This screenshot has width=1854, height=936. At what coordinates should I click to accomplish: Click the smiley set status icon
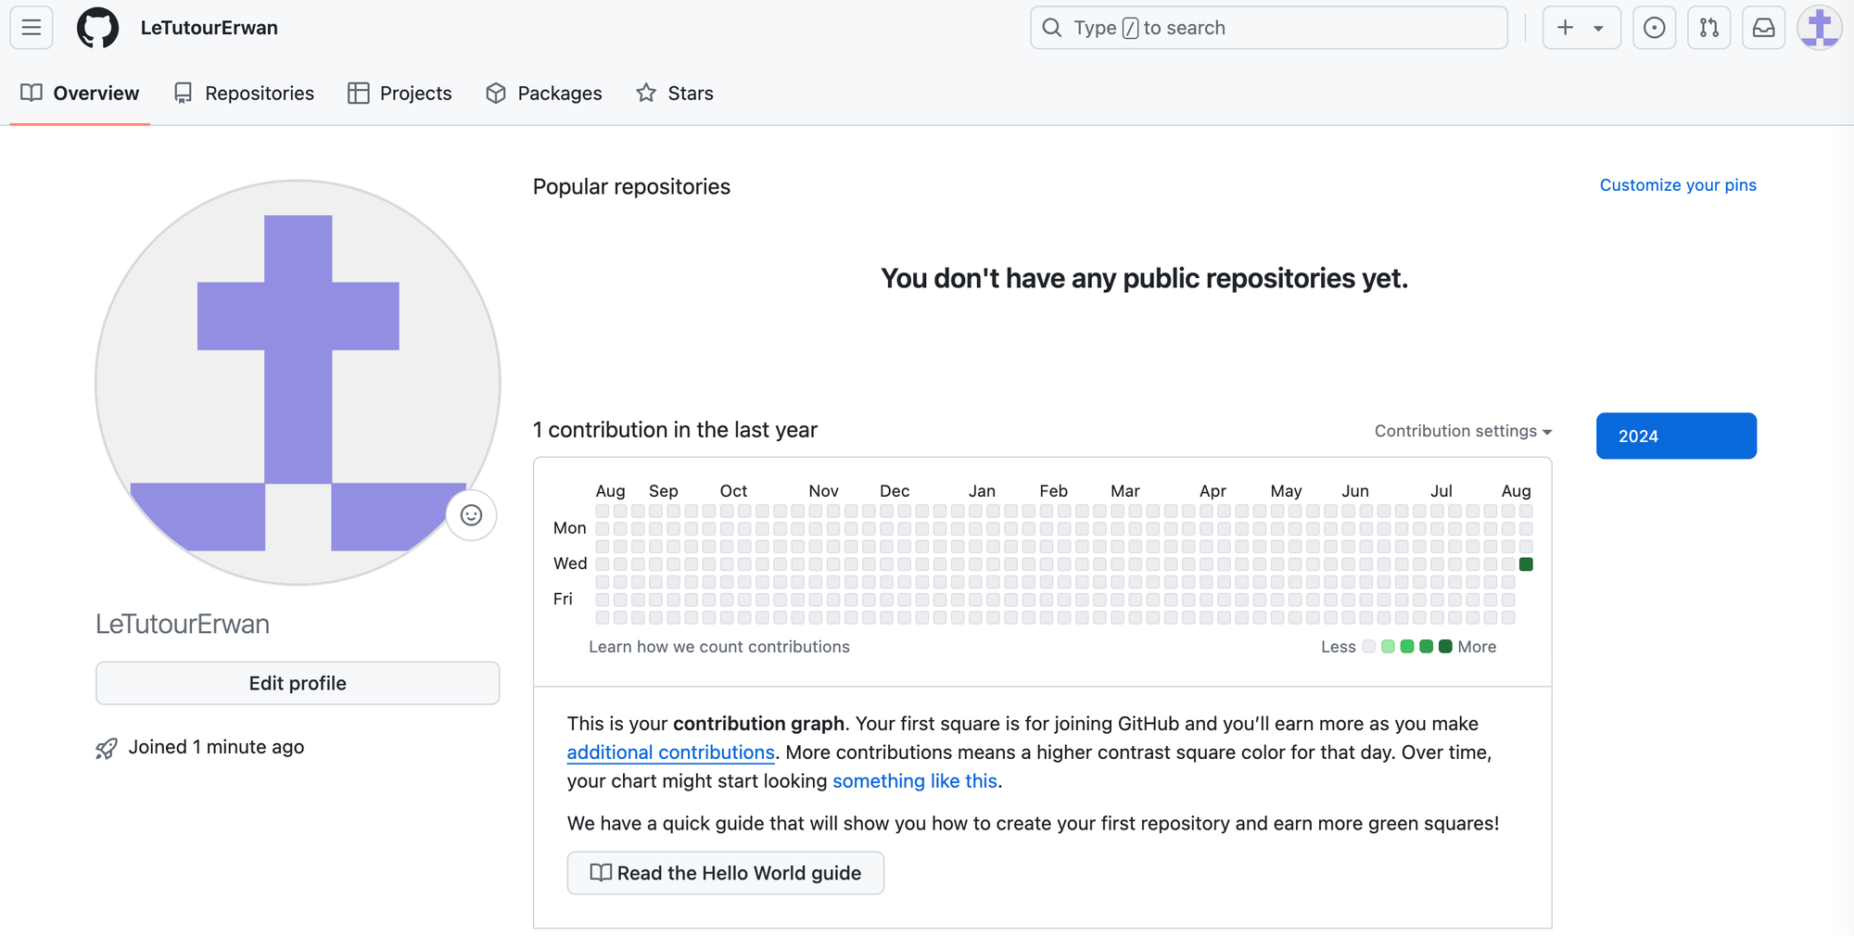pyautogui.click(x=471, y=515)
